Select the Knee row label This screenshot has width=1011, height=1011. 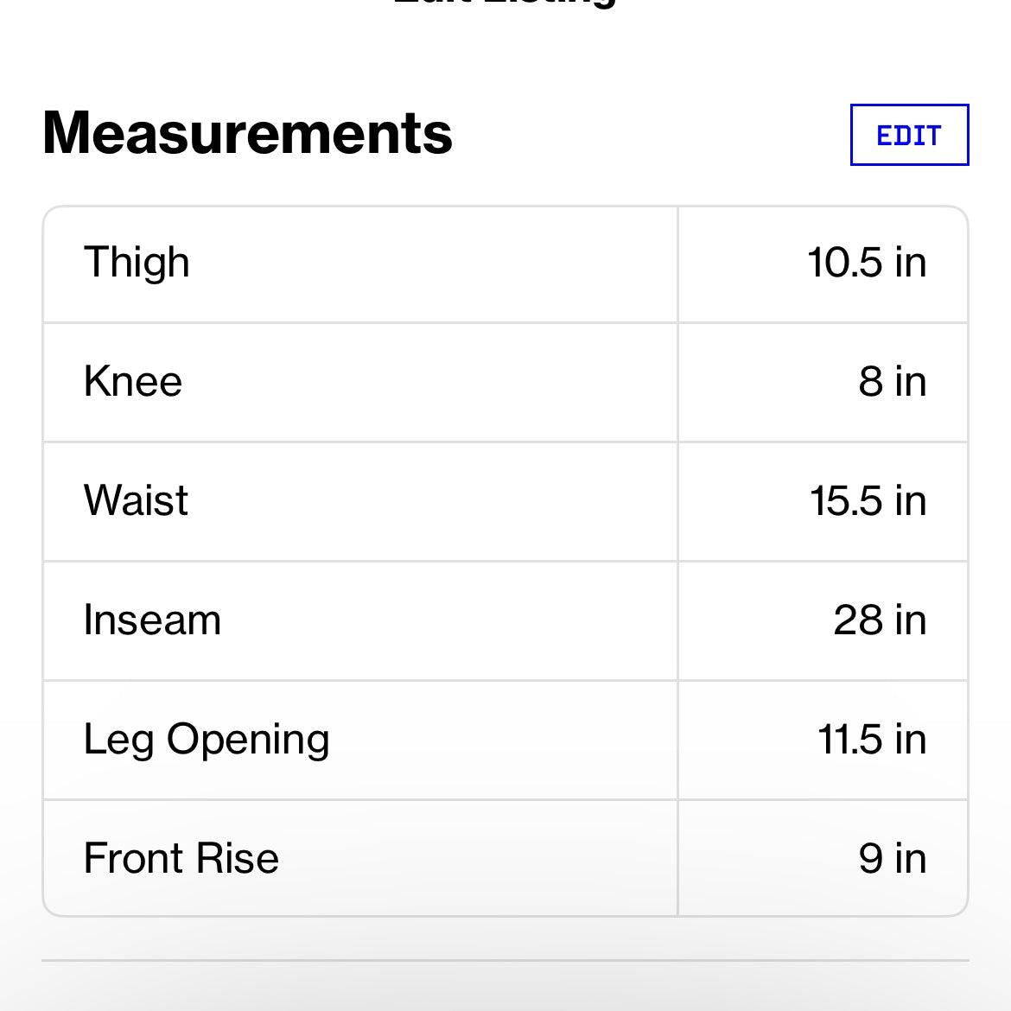pos(133,382)
